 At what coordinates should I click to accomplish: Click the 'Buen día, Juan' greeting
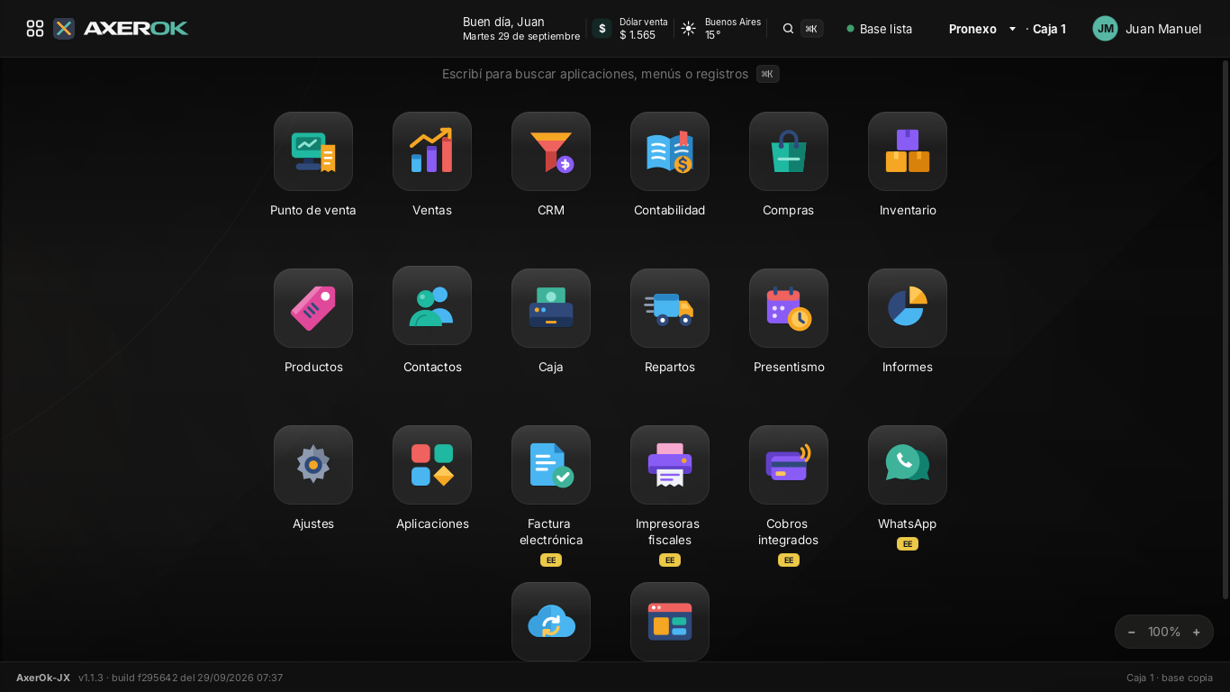503,22
